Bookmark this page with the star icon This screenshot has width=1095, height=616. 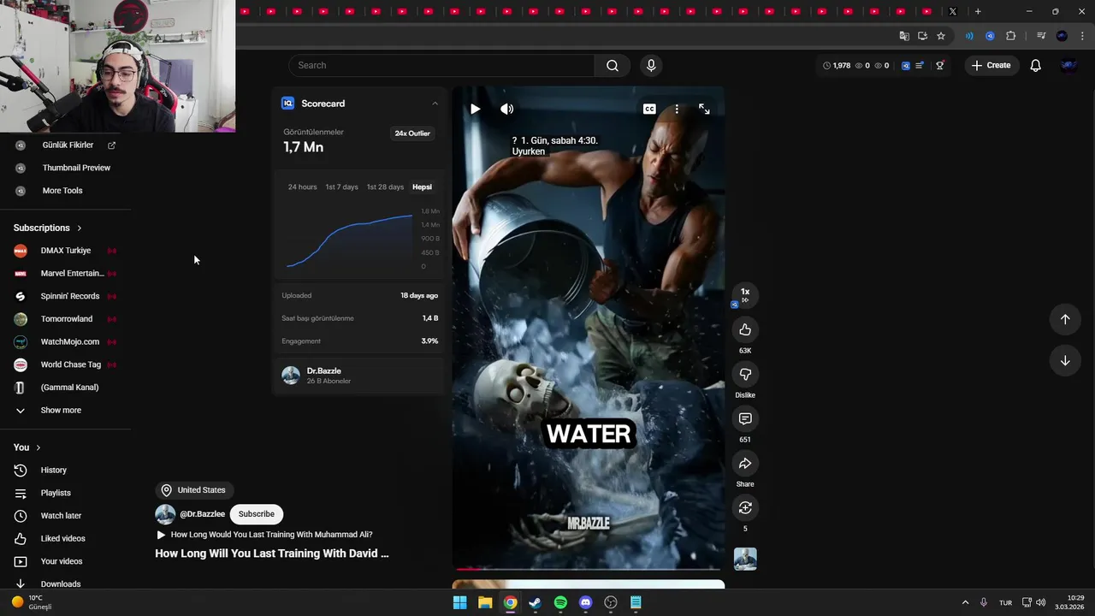click(x=941, y=36)
